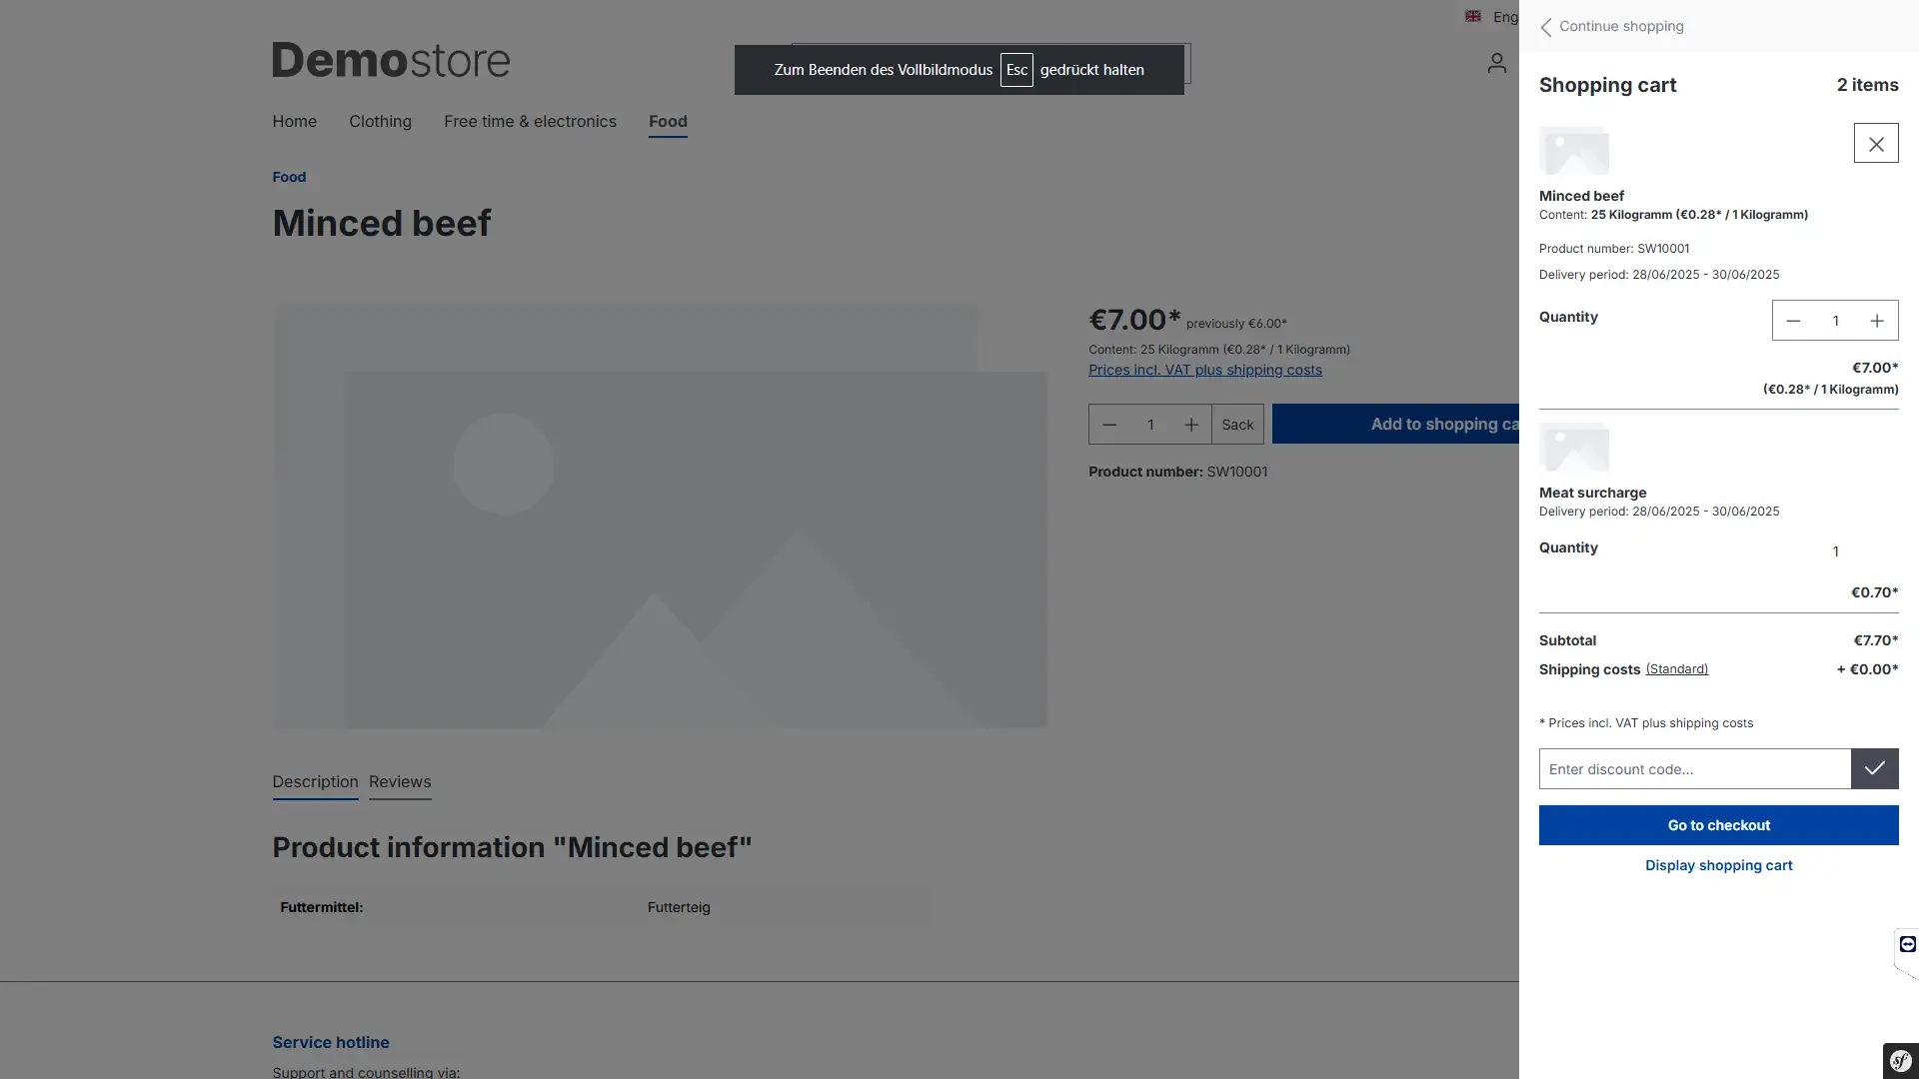Image resolution: width=1919 pixels, height=1079 pixels.
Task: Switch to the Description tab
Action: point(315,782)
